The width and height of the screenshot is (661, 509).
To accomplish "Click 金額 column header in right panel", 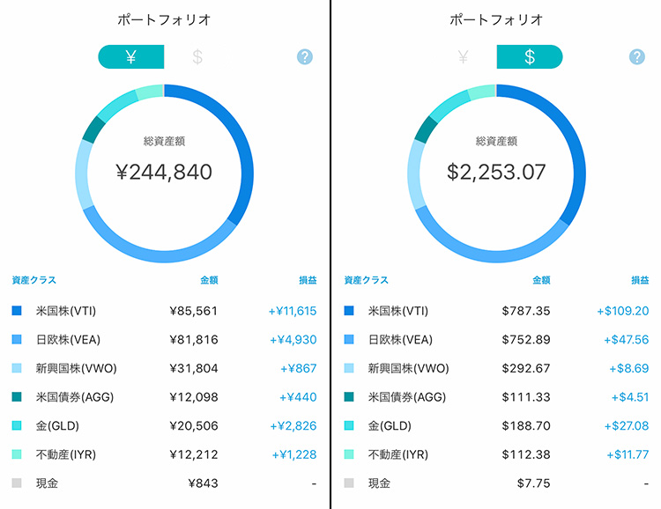I will click(541, 280).
